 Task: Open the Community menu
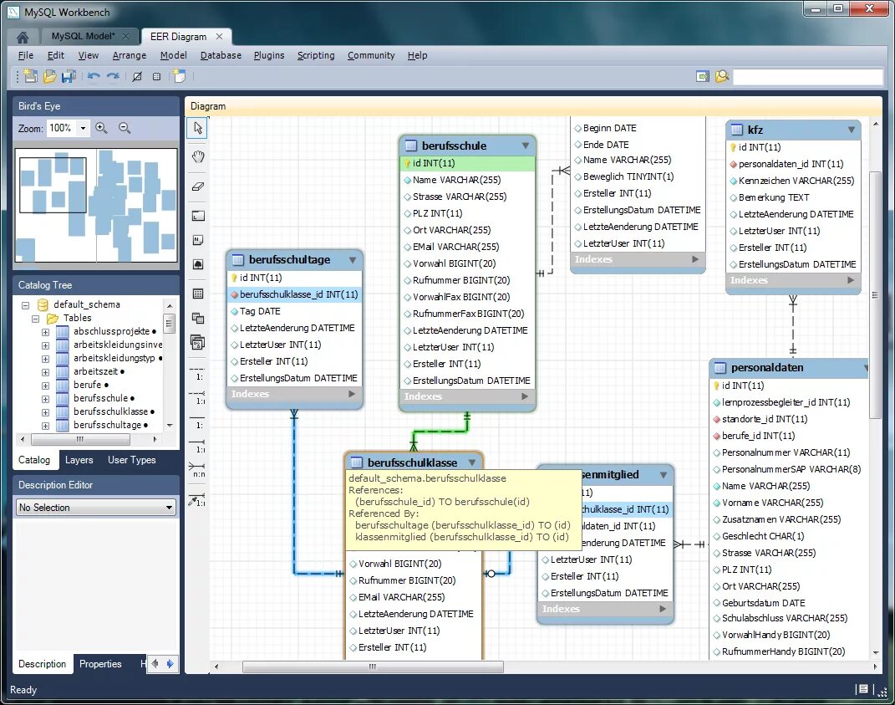[x=371, y=55]
